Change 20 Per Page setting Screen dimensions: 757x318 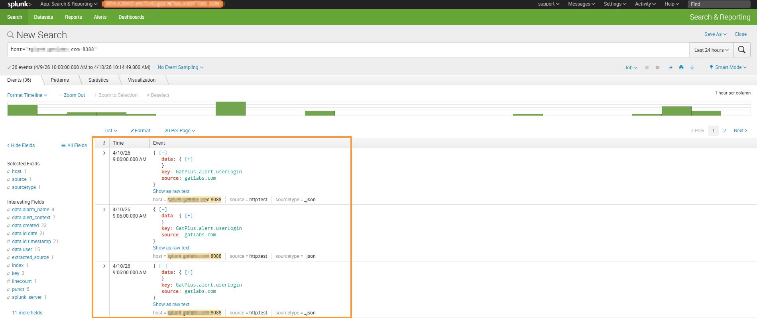coord(180,131)
